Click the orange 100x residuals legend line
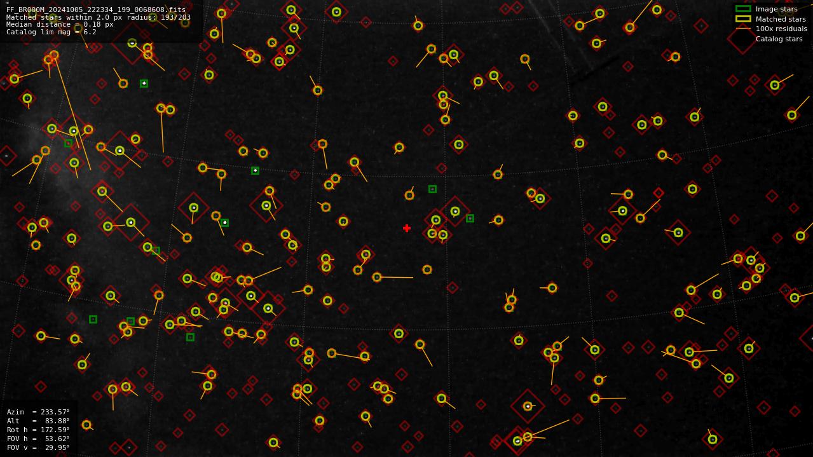 click(x=743, y=29)
